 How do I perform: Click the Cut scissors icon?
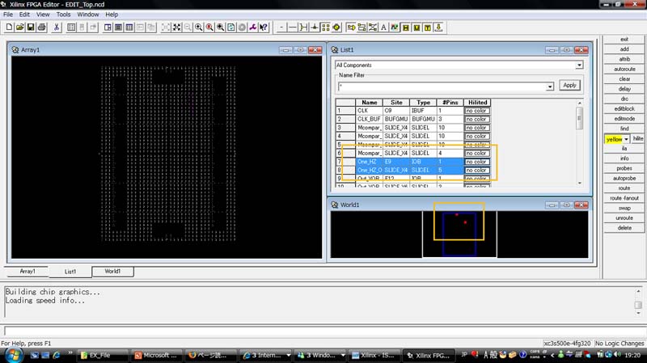57,27
